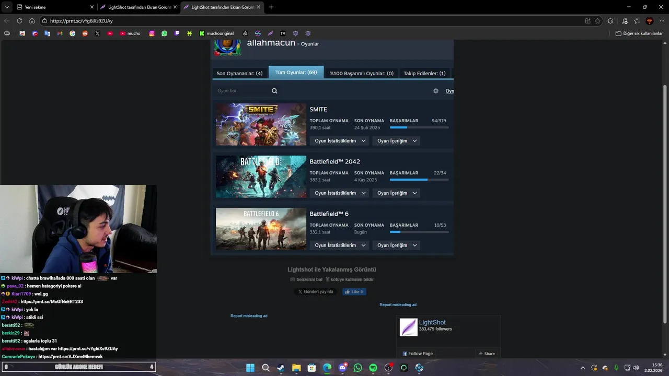Open the Windows Start menu
669x376 pixels.
point(250,368)
